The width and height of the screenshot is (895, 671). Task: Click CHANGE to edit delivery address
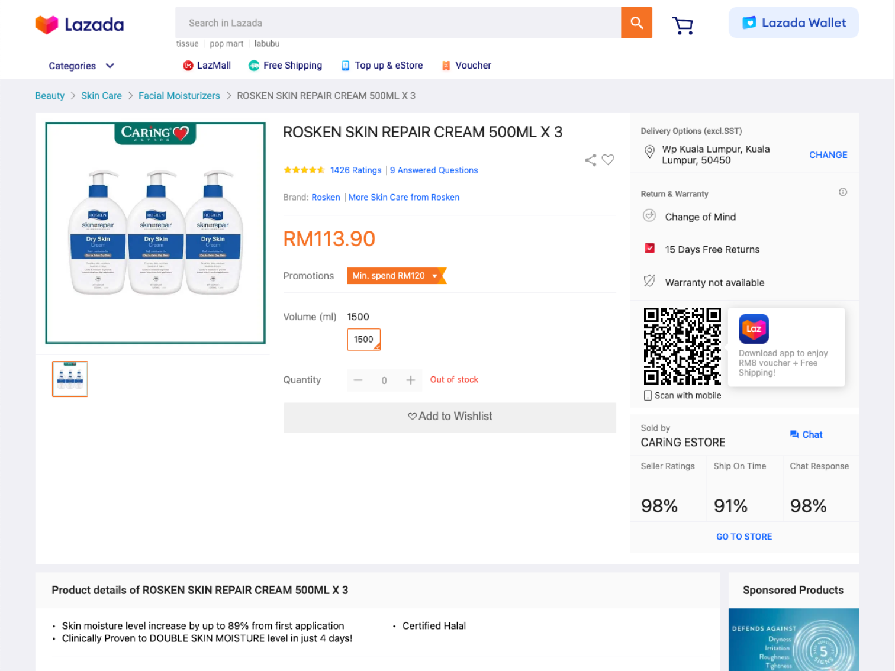click(828, 154)
